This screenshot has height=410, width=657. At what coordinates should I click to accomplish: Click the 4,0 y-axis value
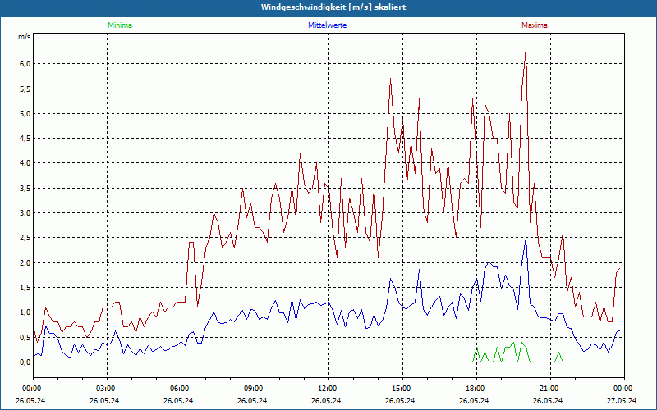pos(25,163)
